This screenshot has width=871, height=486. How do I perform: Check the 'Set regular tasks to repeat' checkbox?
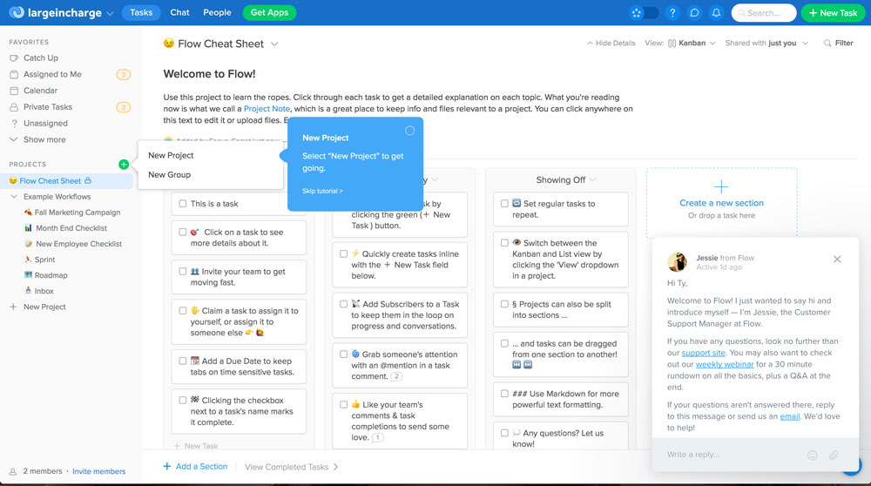click(504, 204)
